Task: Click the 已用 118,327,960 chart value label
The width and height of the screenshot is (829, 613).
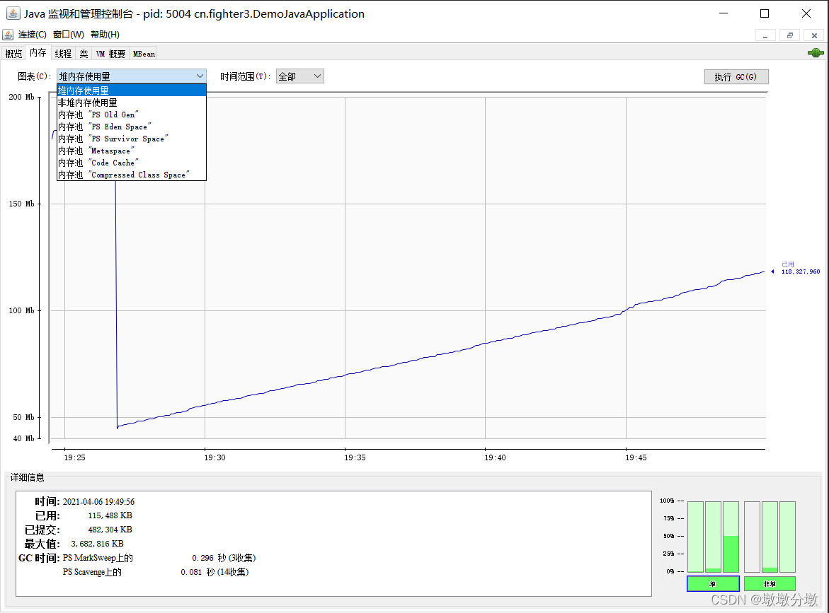Action: [x=801, y=268]
